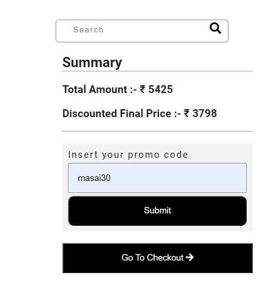Click the divider line above the promo box
280x299 pixels.
pyautogui.click(x=157, y=131)
